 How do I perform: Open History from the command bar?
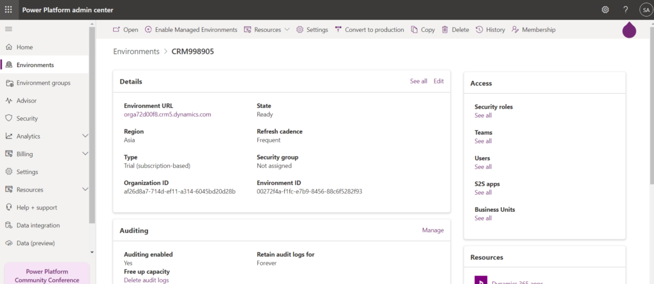point(490,30)
